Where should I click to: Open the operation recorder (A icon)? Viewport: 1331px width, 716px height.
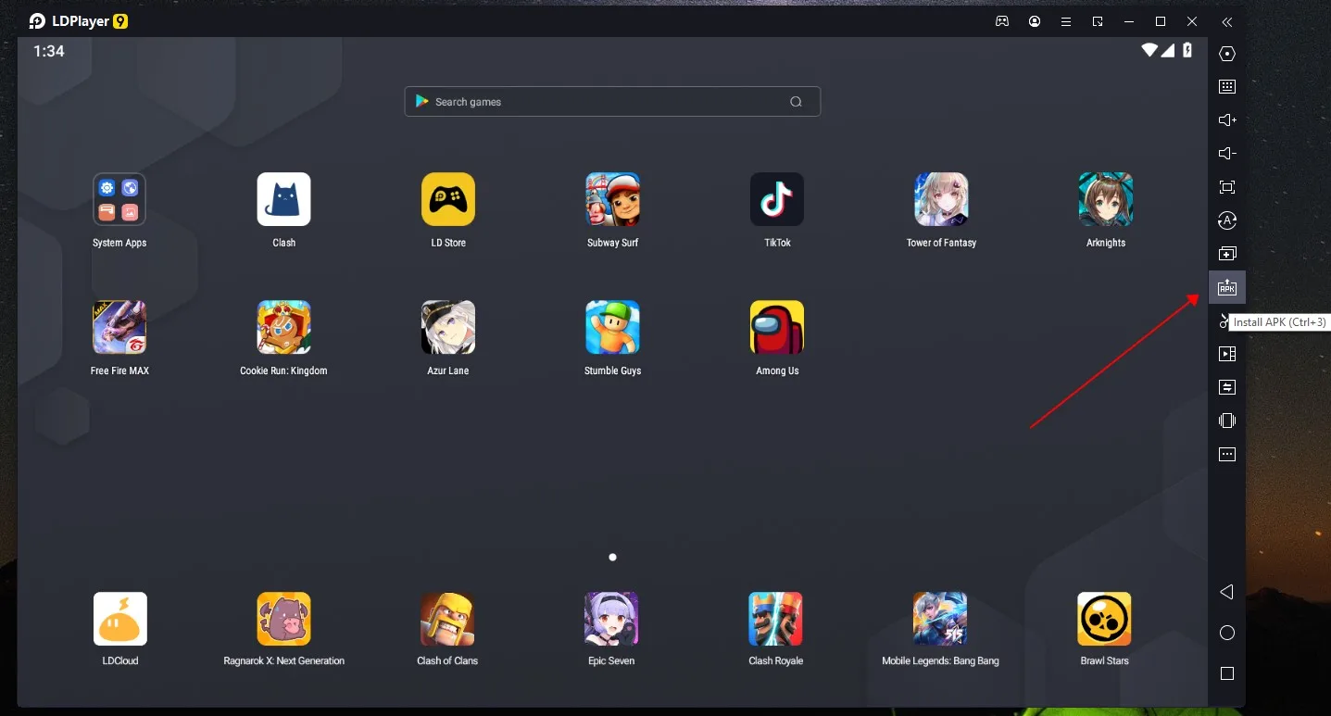click(1227, 220)
